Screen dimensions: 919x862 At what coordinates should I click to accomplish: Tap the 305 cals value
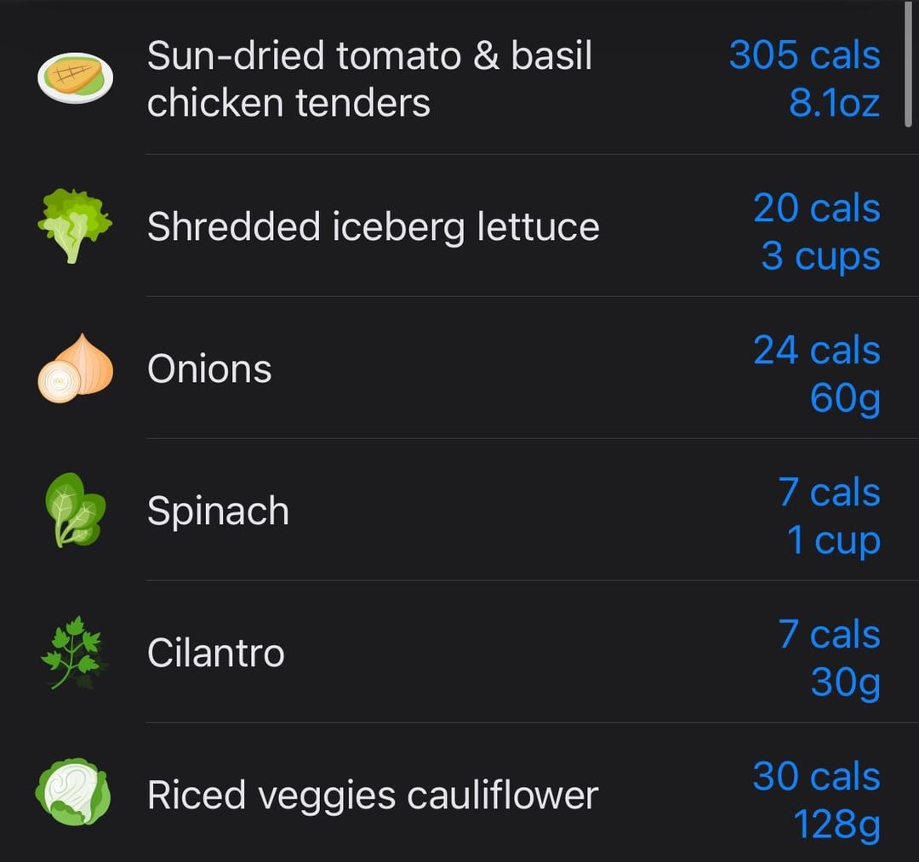[x=804, y=55]
